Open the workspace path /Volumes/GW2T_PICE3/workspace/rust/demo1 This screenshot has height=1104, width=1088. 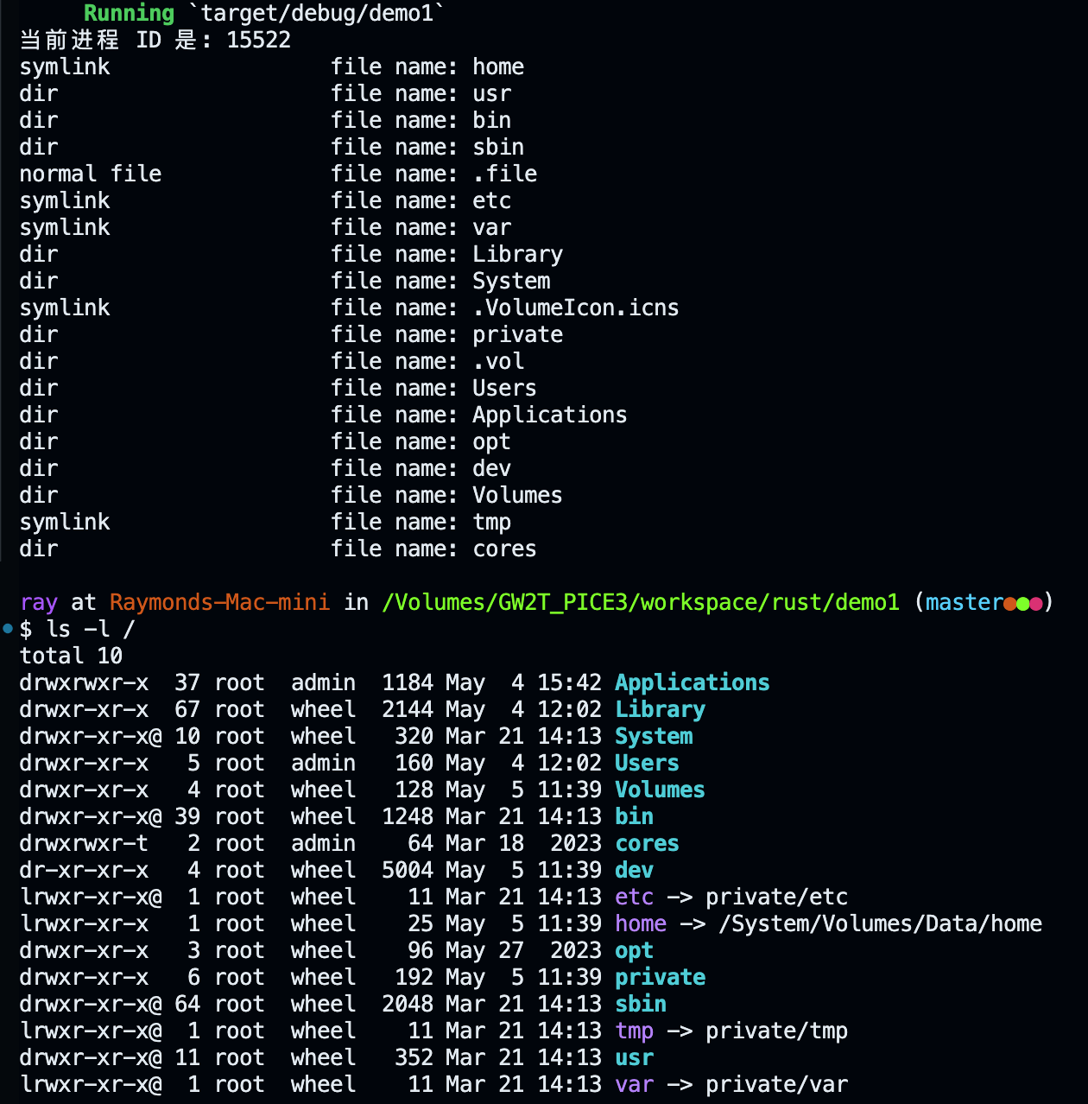(640, 602)
